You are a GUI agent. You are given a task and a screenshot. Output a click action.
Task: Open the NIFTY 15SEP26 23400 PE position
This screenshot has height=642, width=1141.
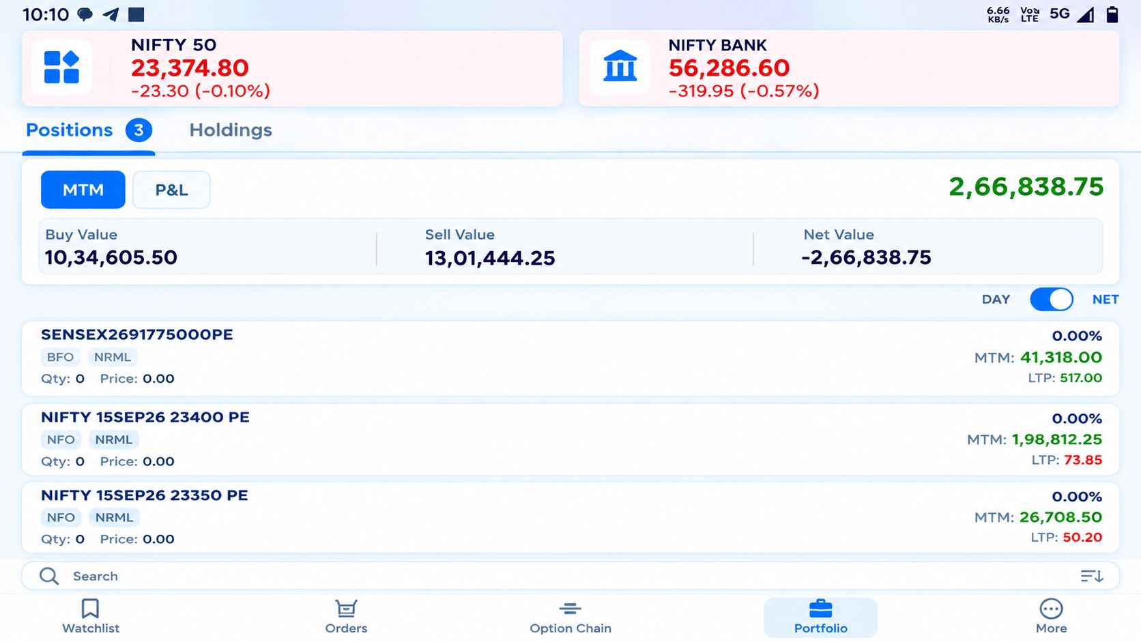(x=570, y=439)
